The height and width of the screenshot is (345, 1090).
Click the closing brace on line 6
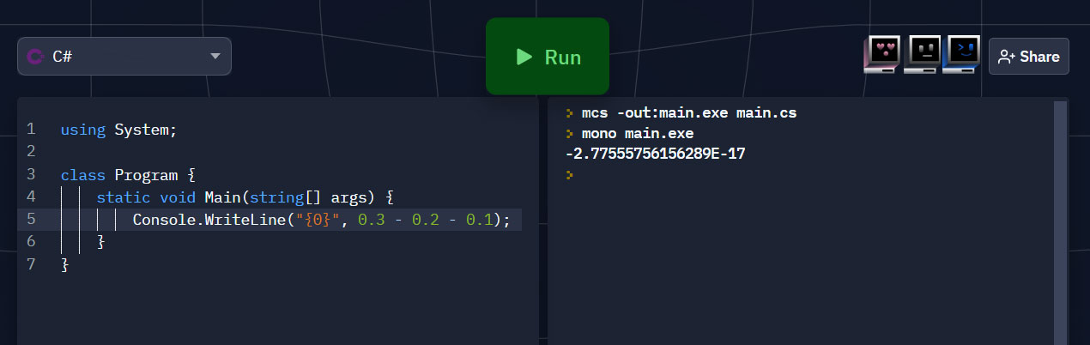tap(100, 242)
